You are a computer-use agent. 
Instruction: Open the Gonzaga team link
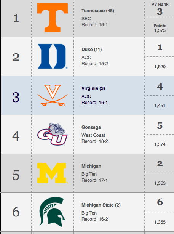[91, 127]
